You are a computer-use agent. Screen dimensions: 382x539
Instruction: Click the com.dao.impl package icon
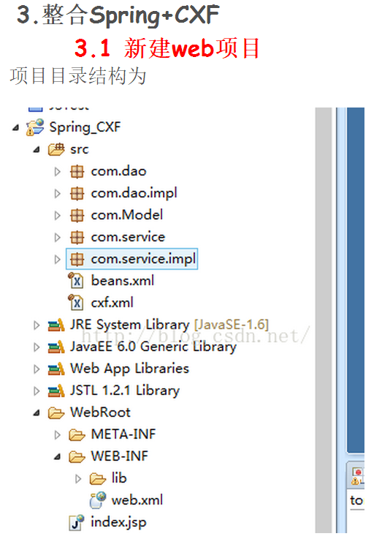point(77,194)
